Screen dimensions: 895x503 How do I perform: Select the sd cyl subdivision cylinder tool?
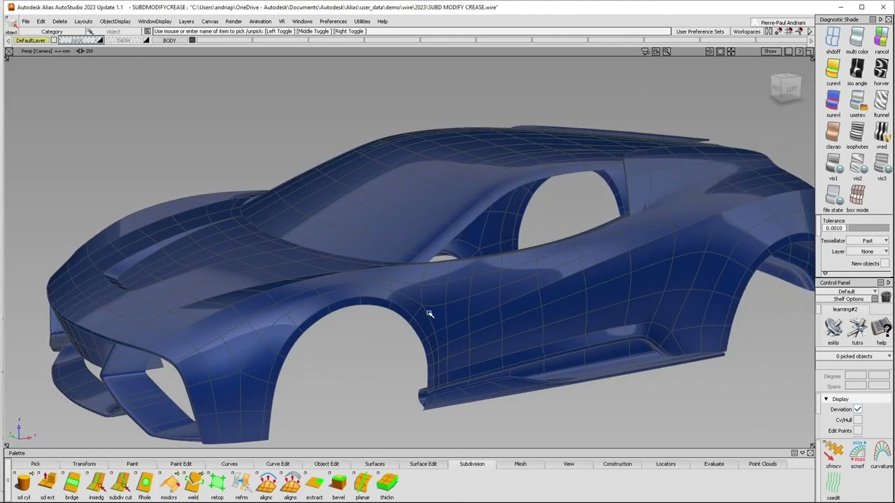(x=24, y=482)
